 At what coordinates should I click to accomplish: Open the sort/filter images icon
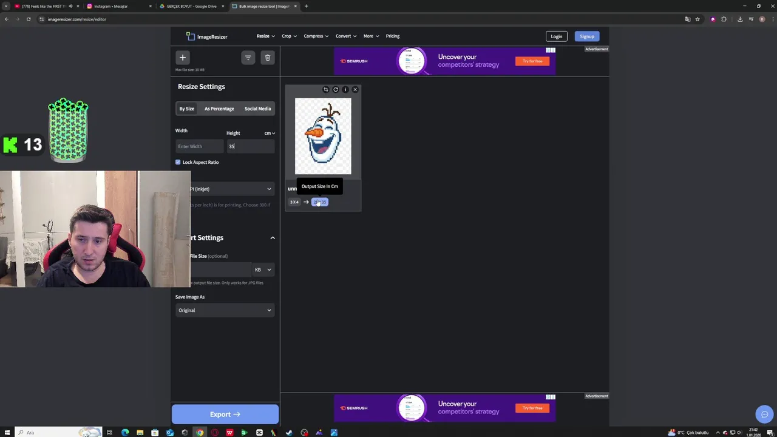248,58
